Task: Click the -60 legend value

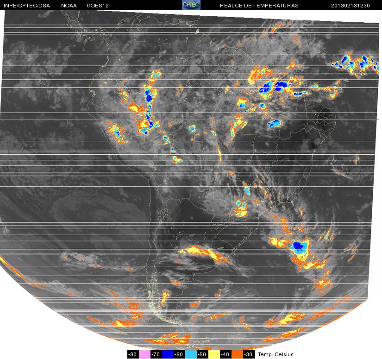Action: (179, 354)
